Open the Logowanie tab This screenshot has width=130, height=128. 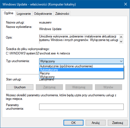click(24, 14)
